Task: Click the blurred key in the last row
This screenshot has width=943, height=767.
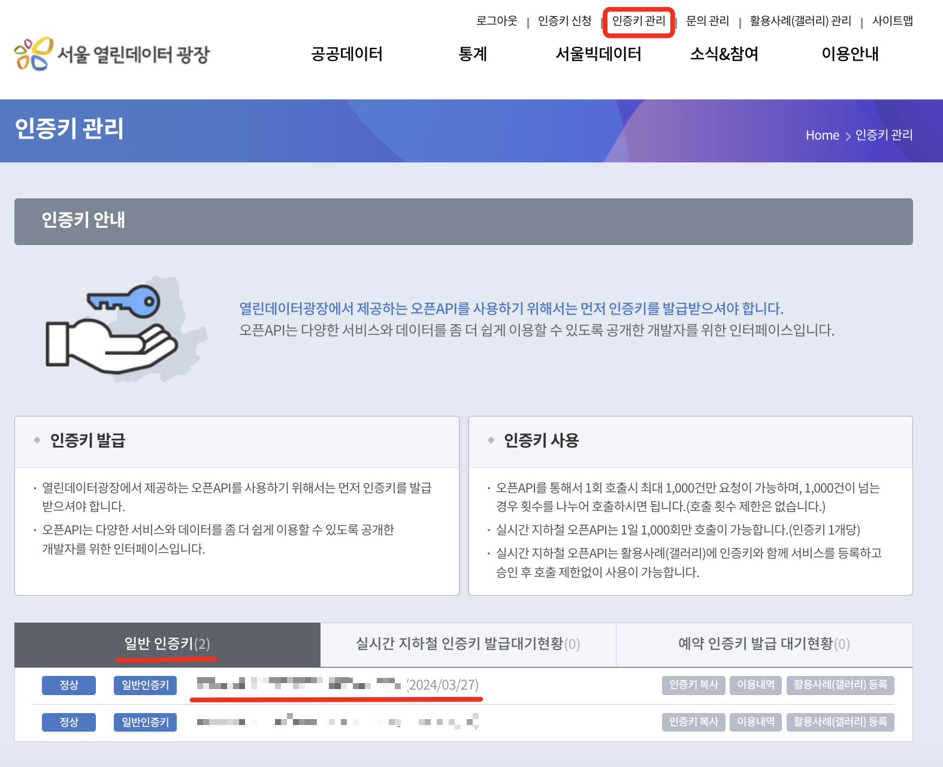Action: (x=338, y=721)
